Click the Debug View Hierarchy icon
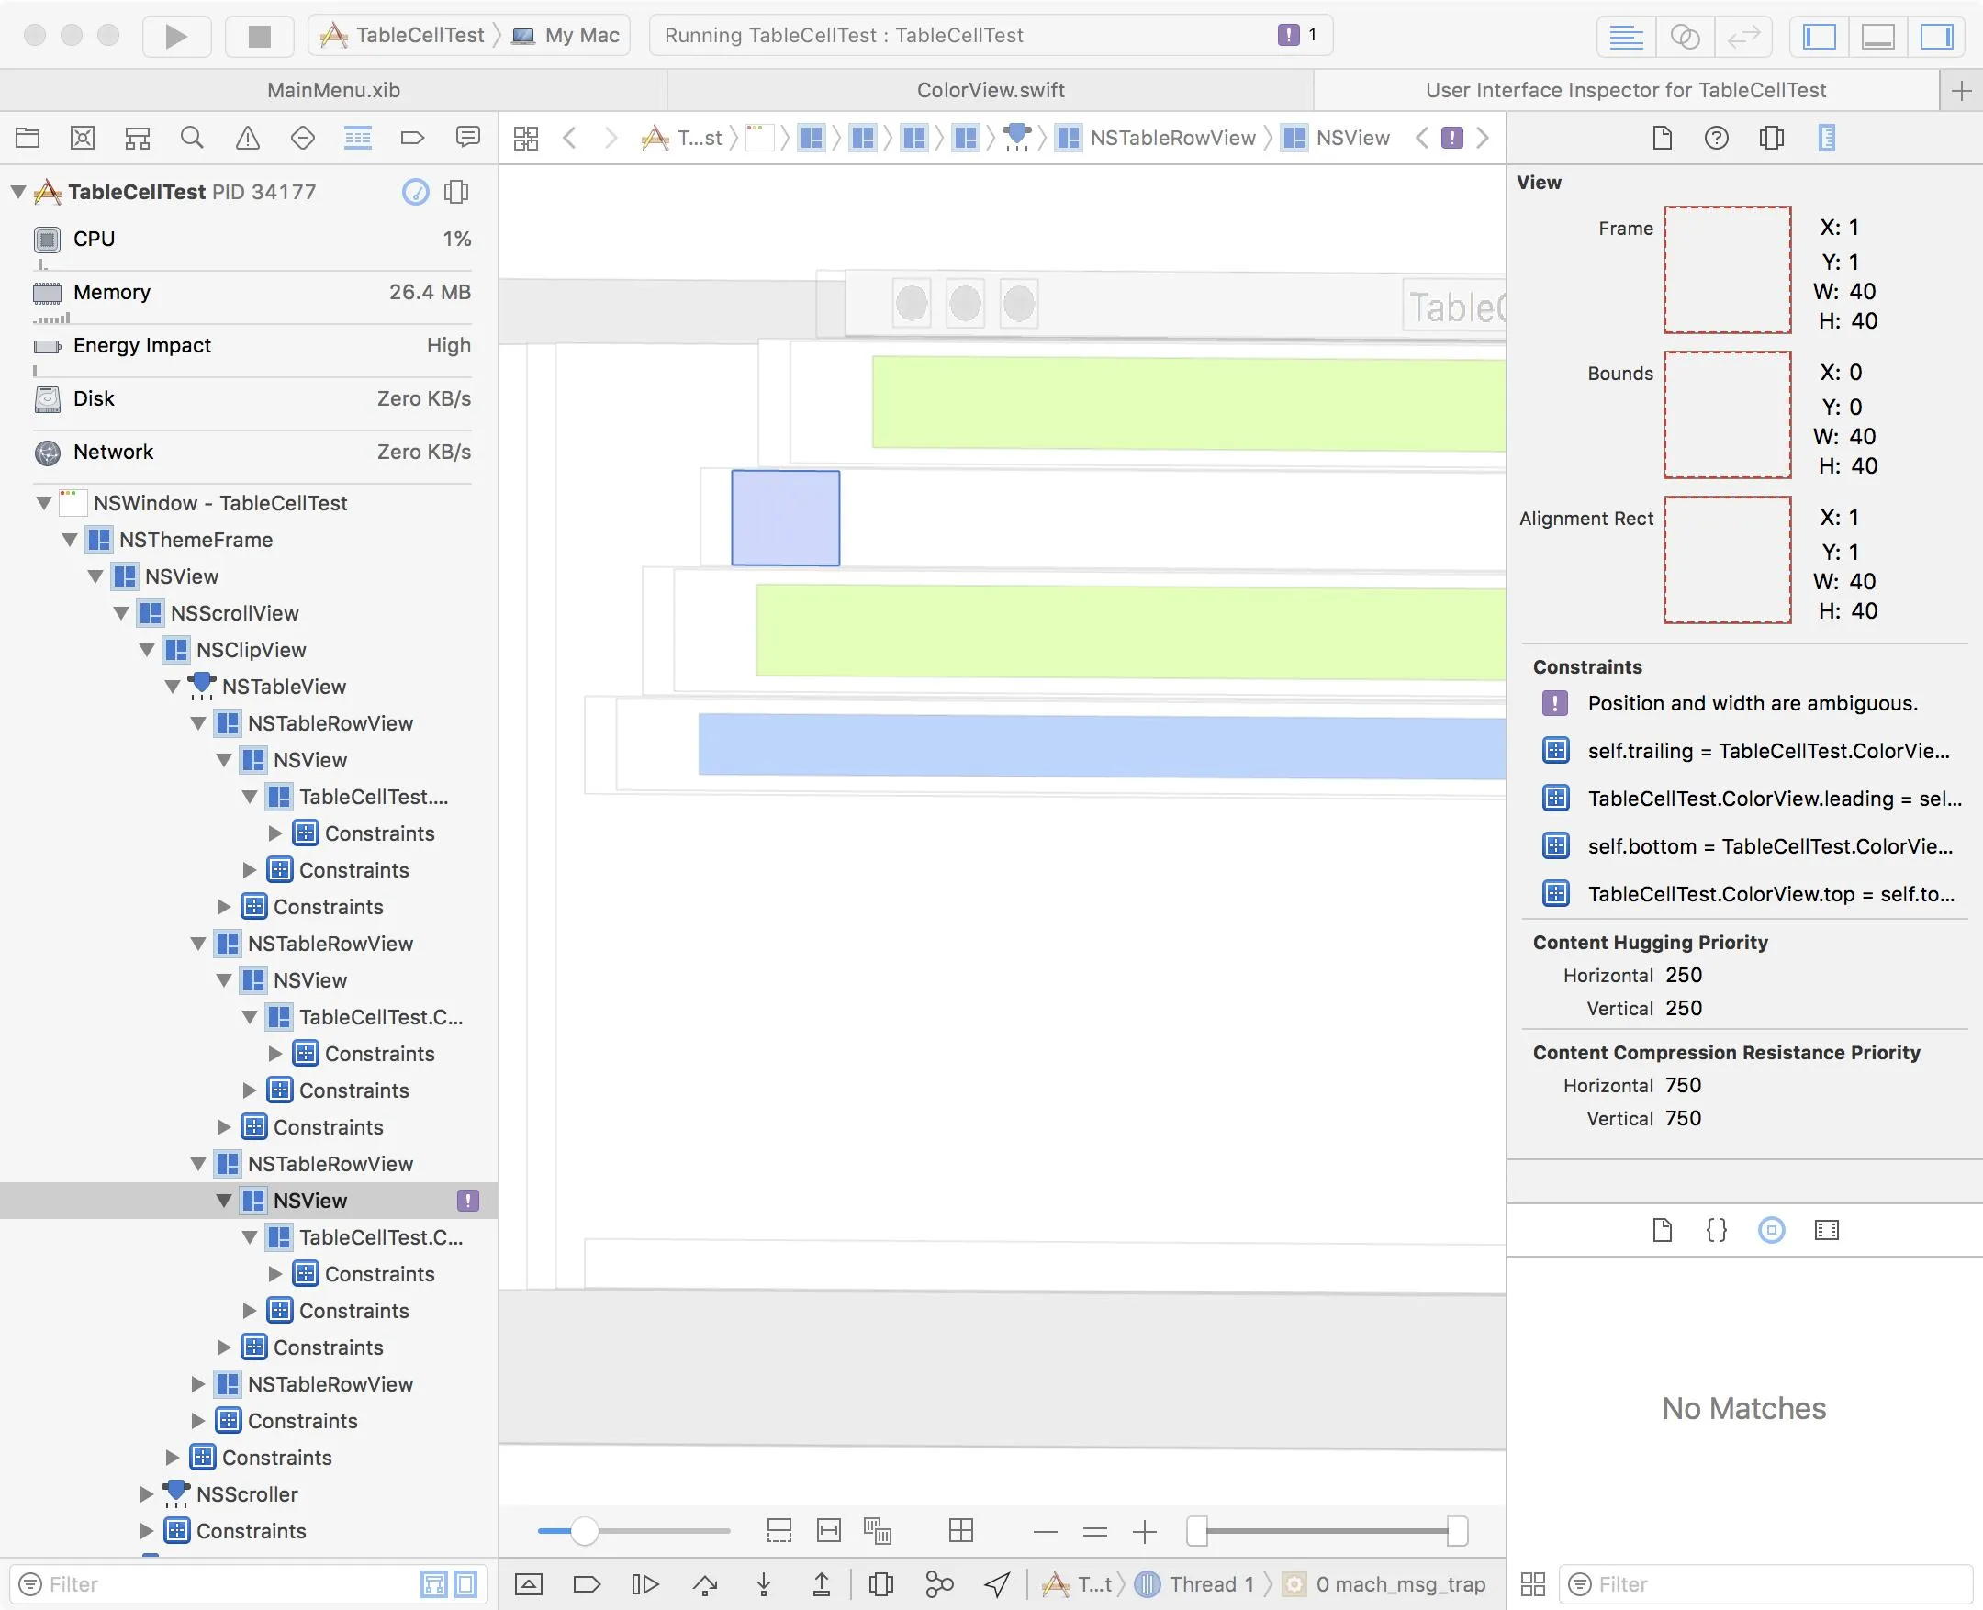Viewport: 1983px width, 1610px height. point(880,1584)
